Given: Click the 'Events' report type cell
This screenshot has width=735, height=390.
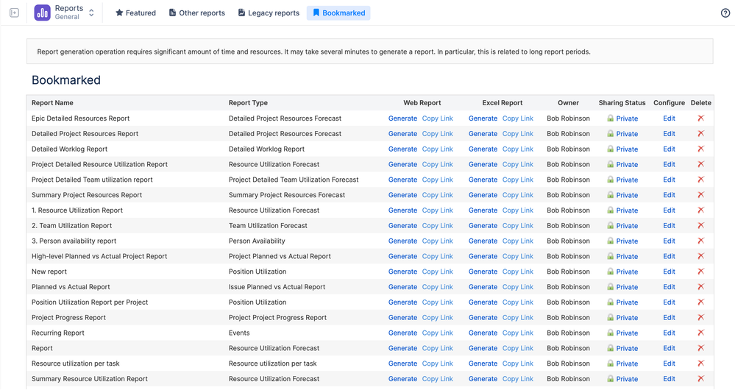Looking at the screenshot, I should click(x=239, y=333).
